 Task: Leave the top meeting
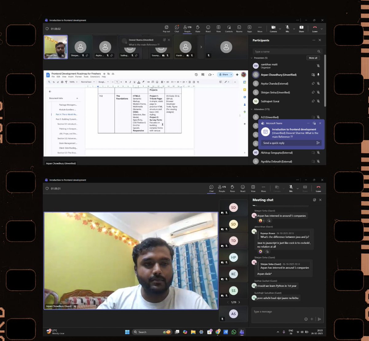tap(315, 29)
